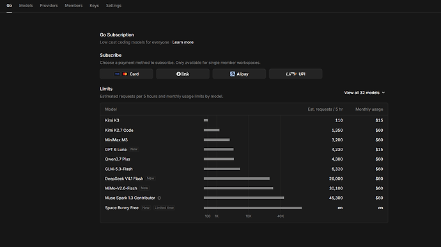Click the 4,300 requests value
The image size is (441, 247).
coord(337,159)
